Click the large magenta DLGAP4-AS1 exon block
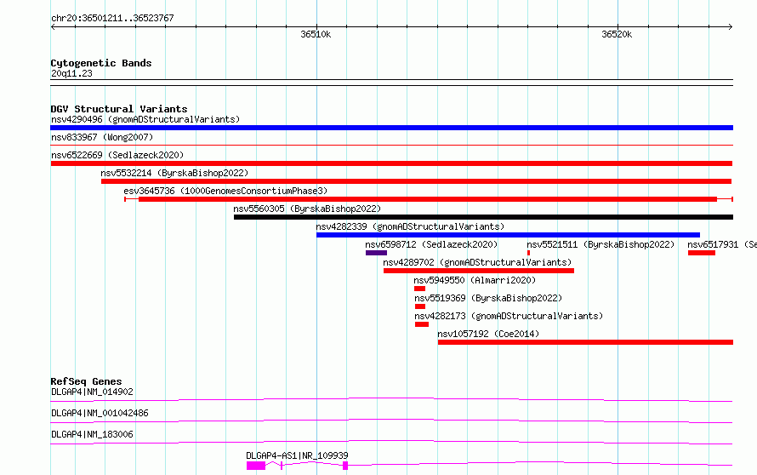 (x=256, y=466)
